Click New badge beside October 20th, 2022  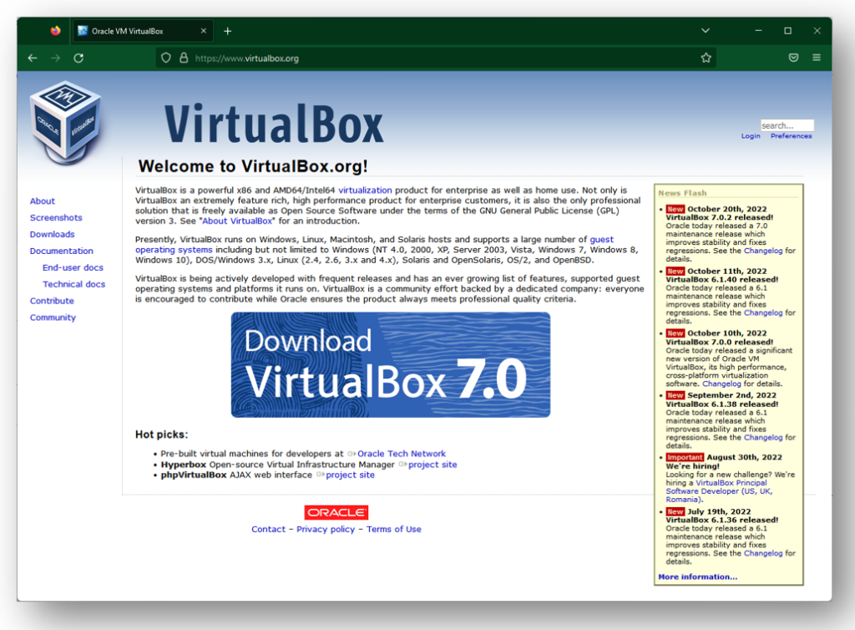click(x=675, y=209)
